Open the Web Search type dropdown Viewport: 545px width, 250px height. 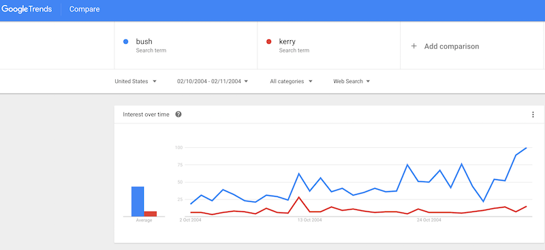pos(352,81)
